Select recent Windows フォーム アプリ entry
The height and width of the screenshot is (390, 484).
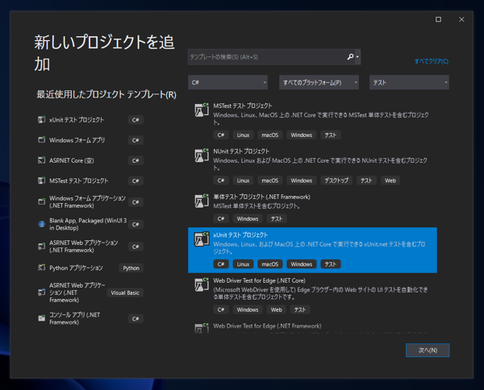tap(77, 140)
